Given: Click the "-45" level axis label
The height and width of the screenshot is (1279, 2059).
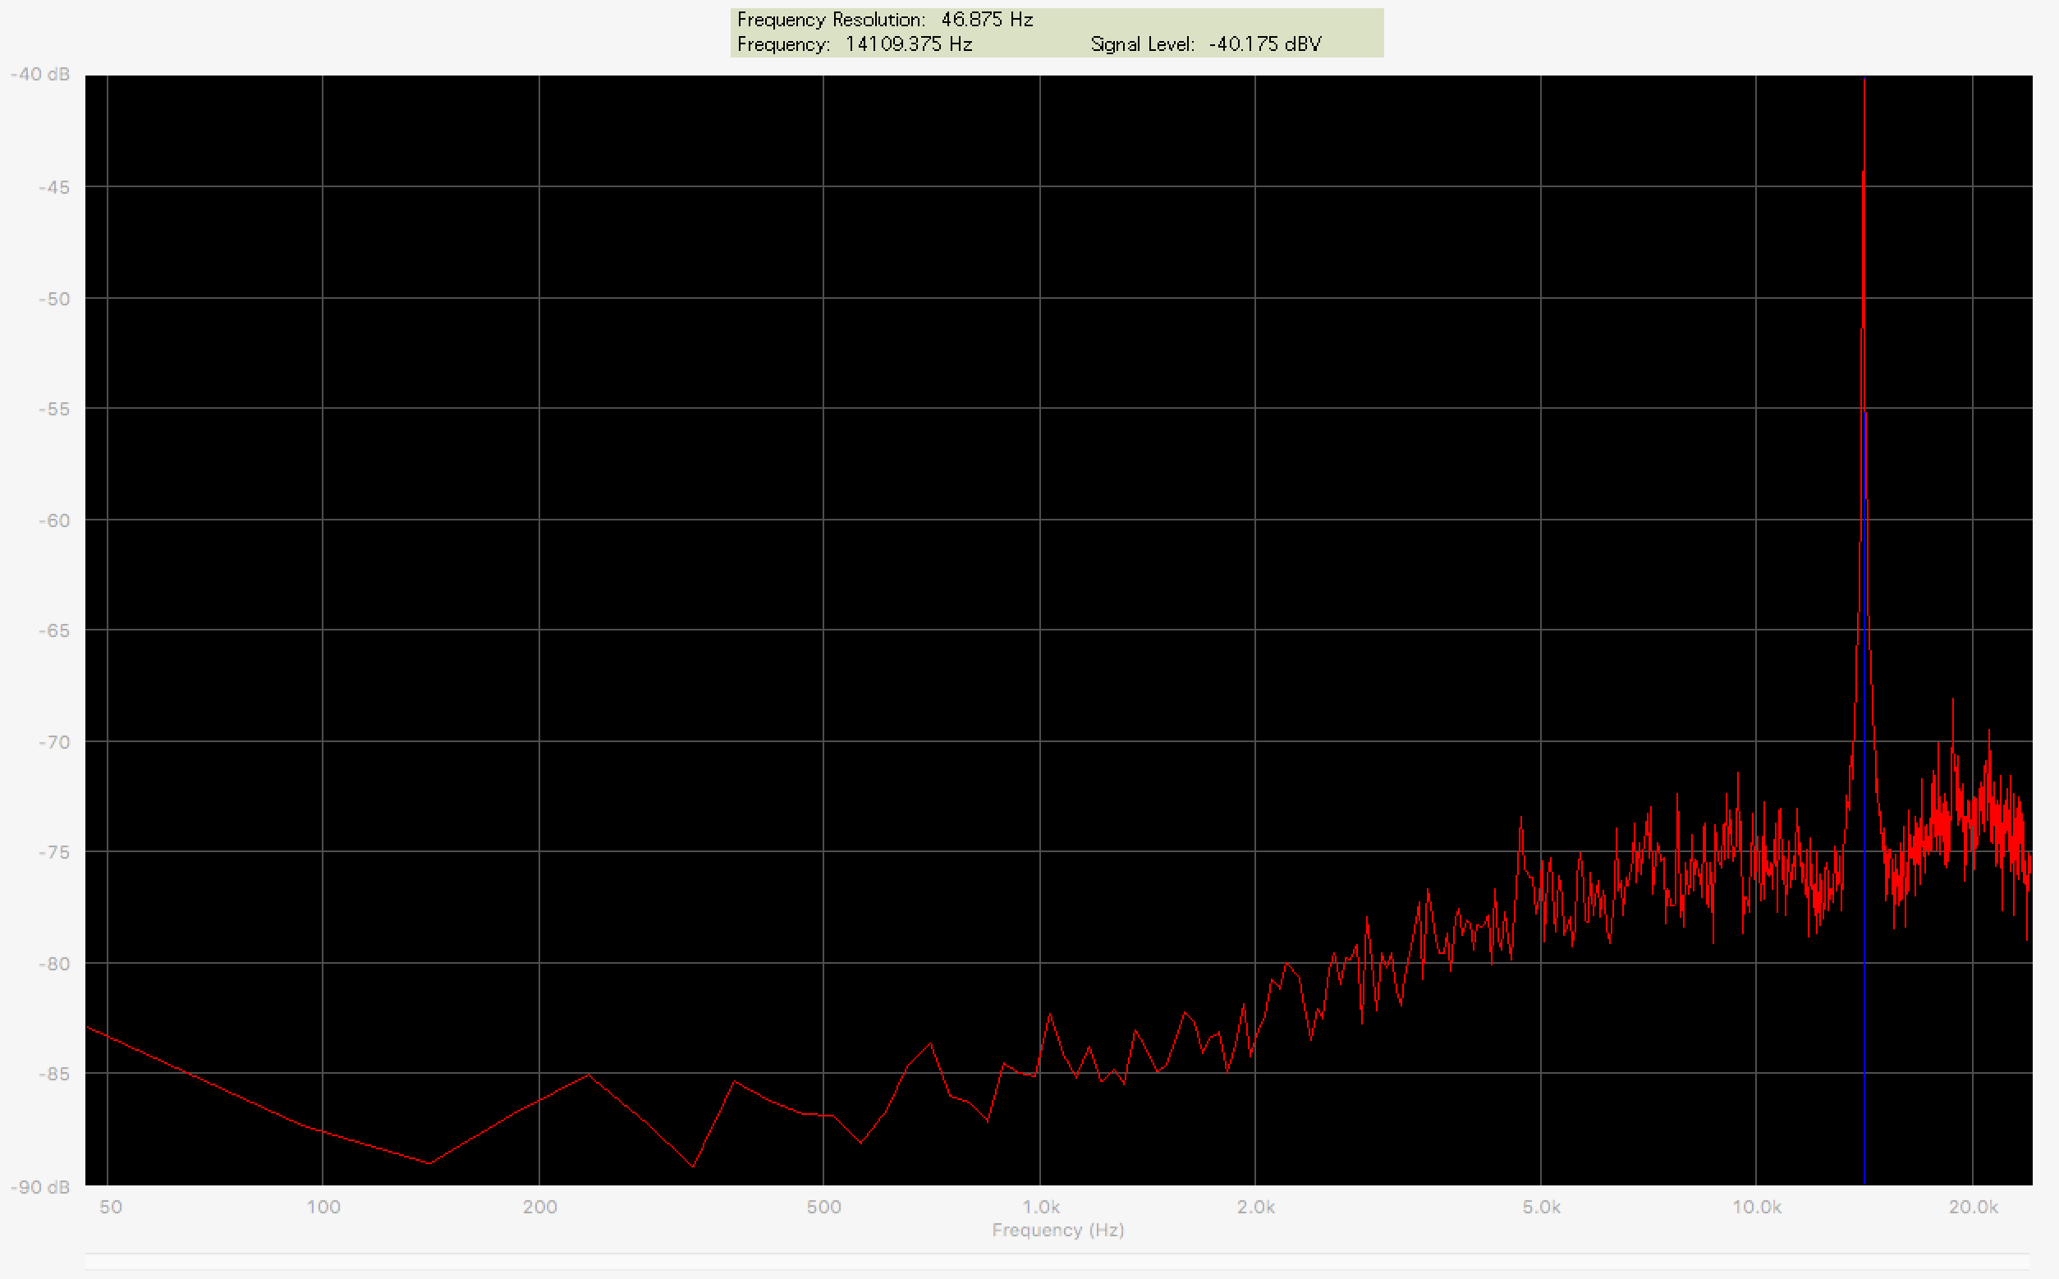Looking at the screenshot, I should point(54,187).
